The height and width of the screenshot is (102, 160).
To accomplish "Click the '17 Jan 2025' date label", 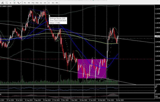I will coord(93,100).
